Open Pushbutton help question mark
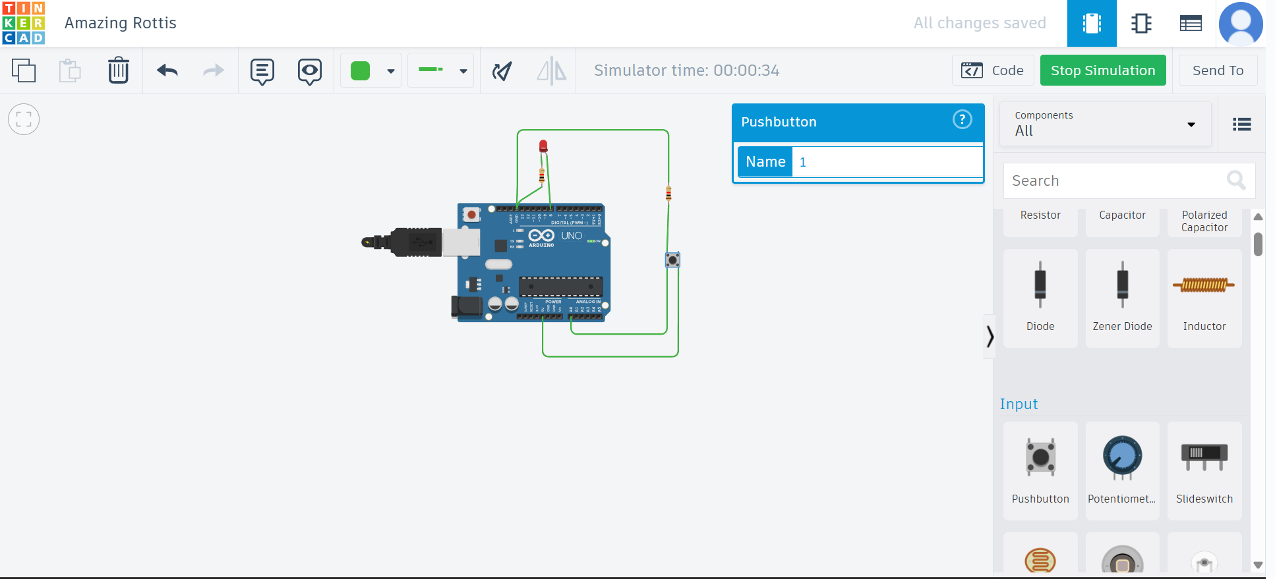This screenshot has width=1275, height=579. (962, 119)
